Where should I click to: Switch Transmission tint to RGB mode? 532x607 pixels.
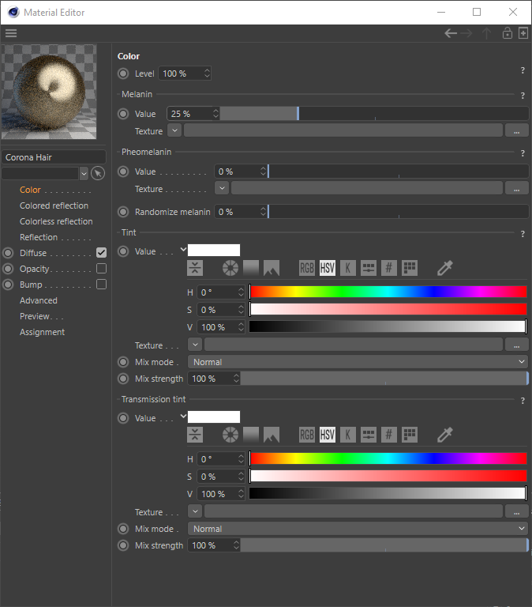[x=307, y=435]
